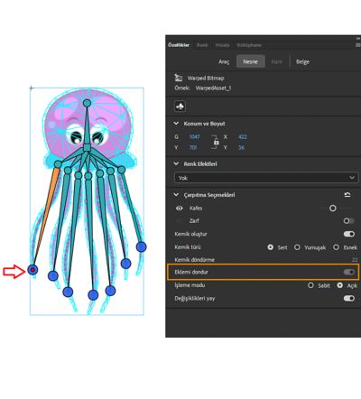Toggle the Eklemi dondur switch
The image size is (361, 399).
(349, 272)
